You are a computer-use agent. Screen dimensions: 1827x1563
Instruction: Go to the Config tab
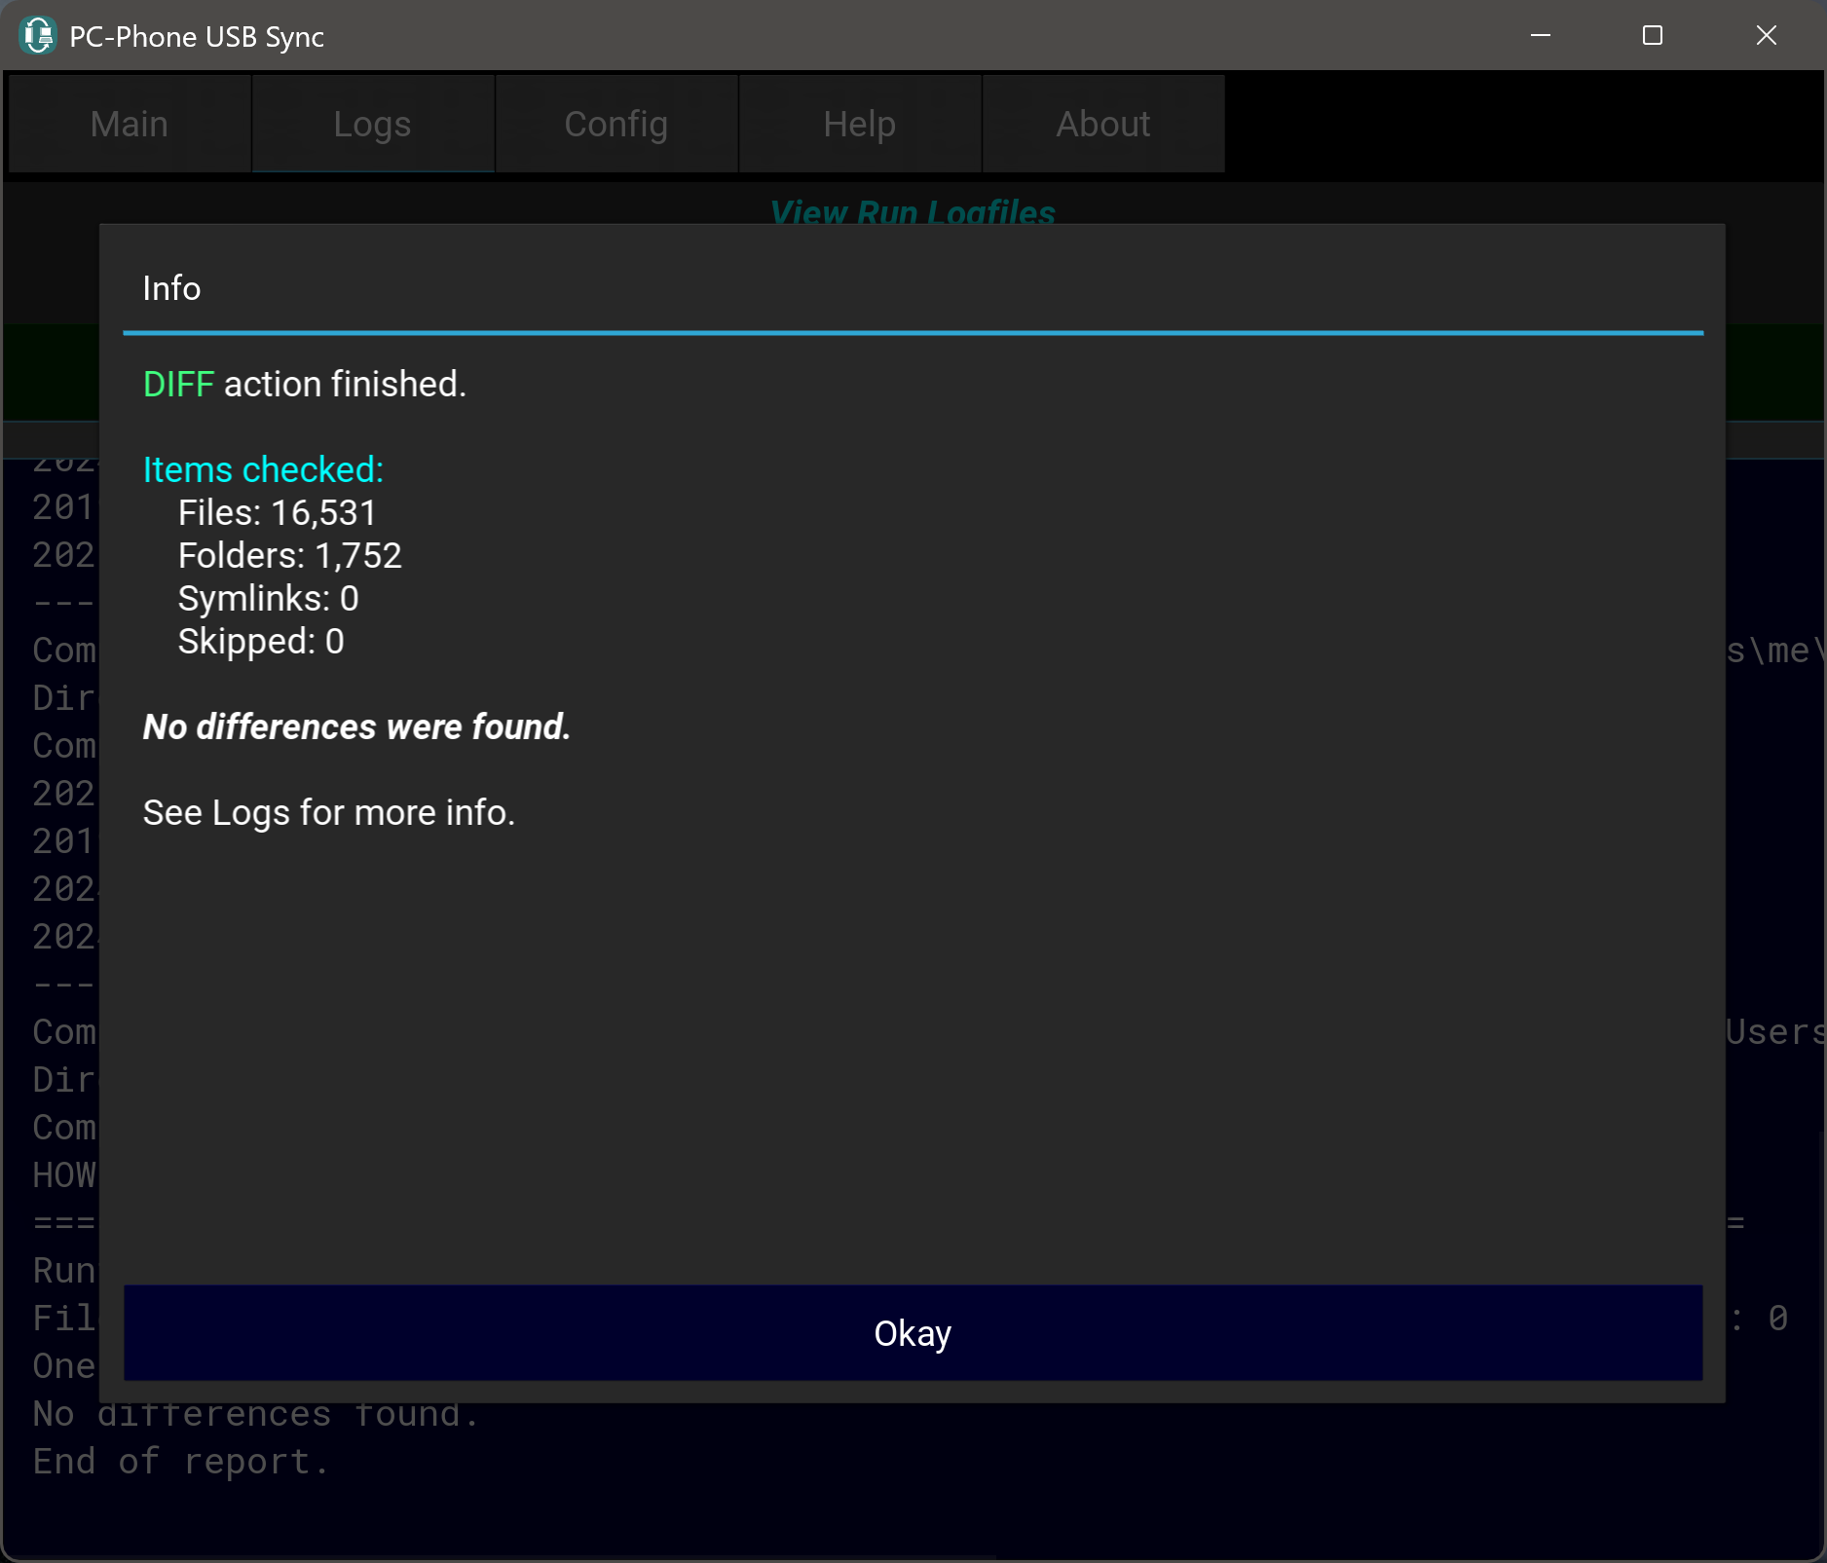point(615,124)
